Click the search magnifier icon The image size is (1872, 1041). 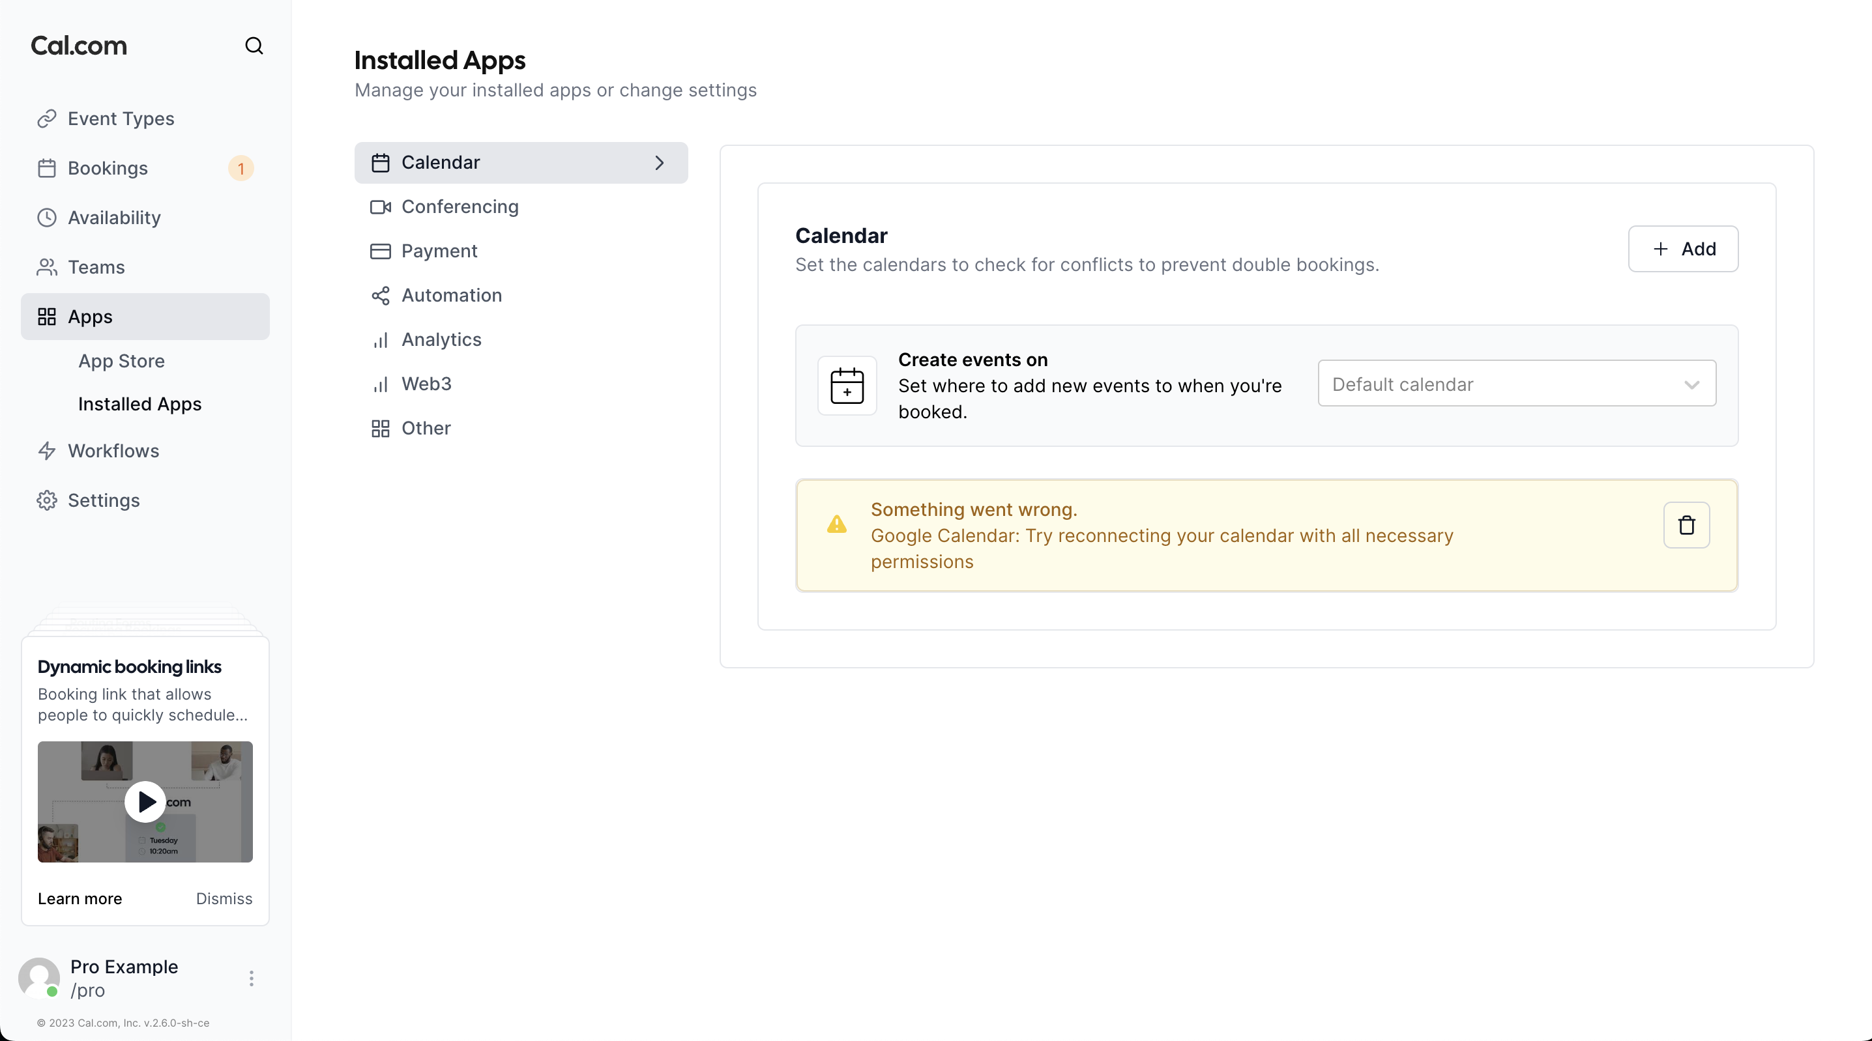point(254,46)
